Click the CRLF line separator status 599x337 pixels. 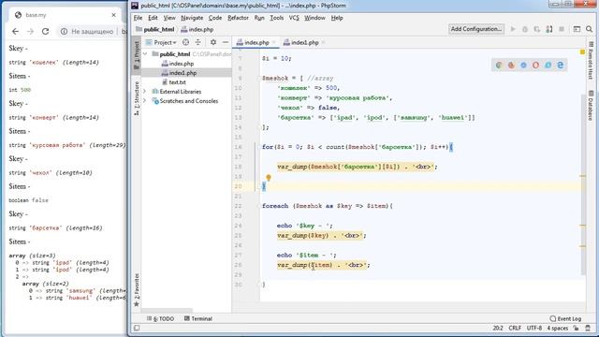coord(515,329)
